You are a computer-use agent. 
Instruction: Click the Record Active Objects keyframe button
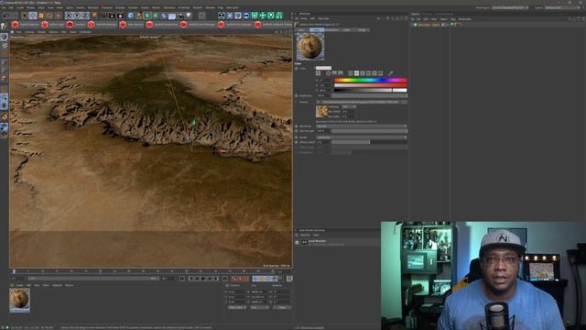point(234,279)
